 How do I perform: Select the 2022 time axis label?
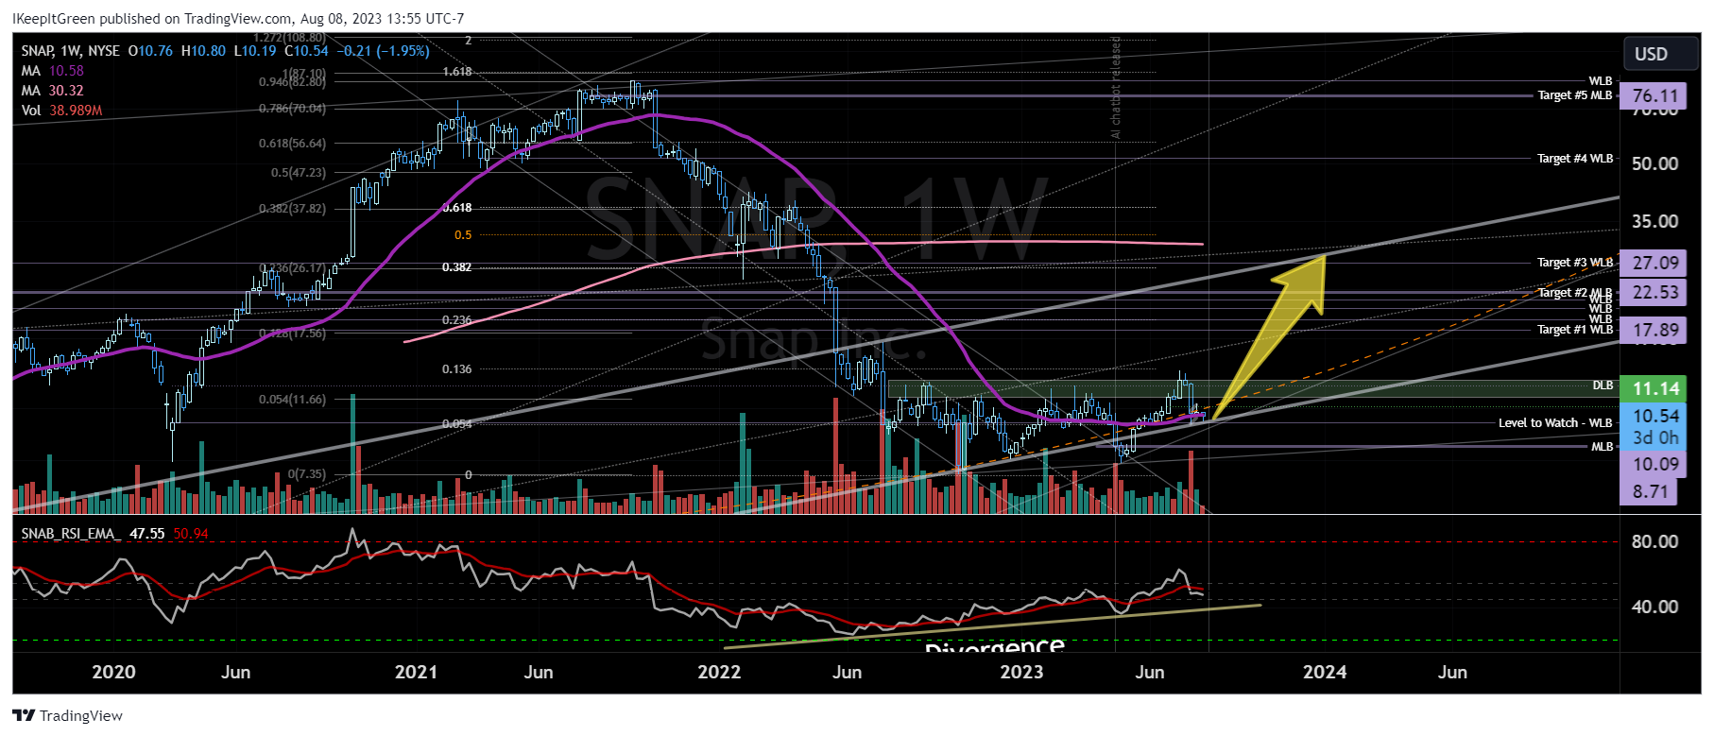(x=719, y=672)
